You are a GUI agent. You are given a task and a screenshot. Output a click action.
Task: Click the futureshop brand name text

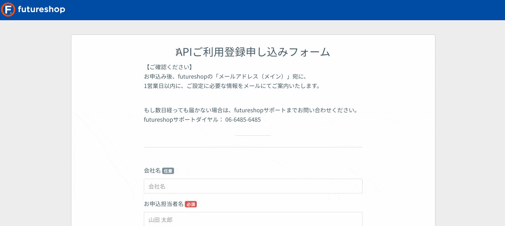coord(42,9)
